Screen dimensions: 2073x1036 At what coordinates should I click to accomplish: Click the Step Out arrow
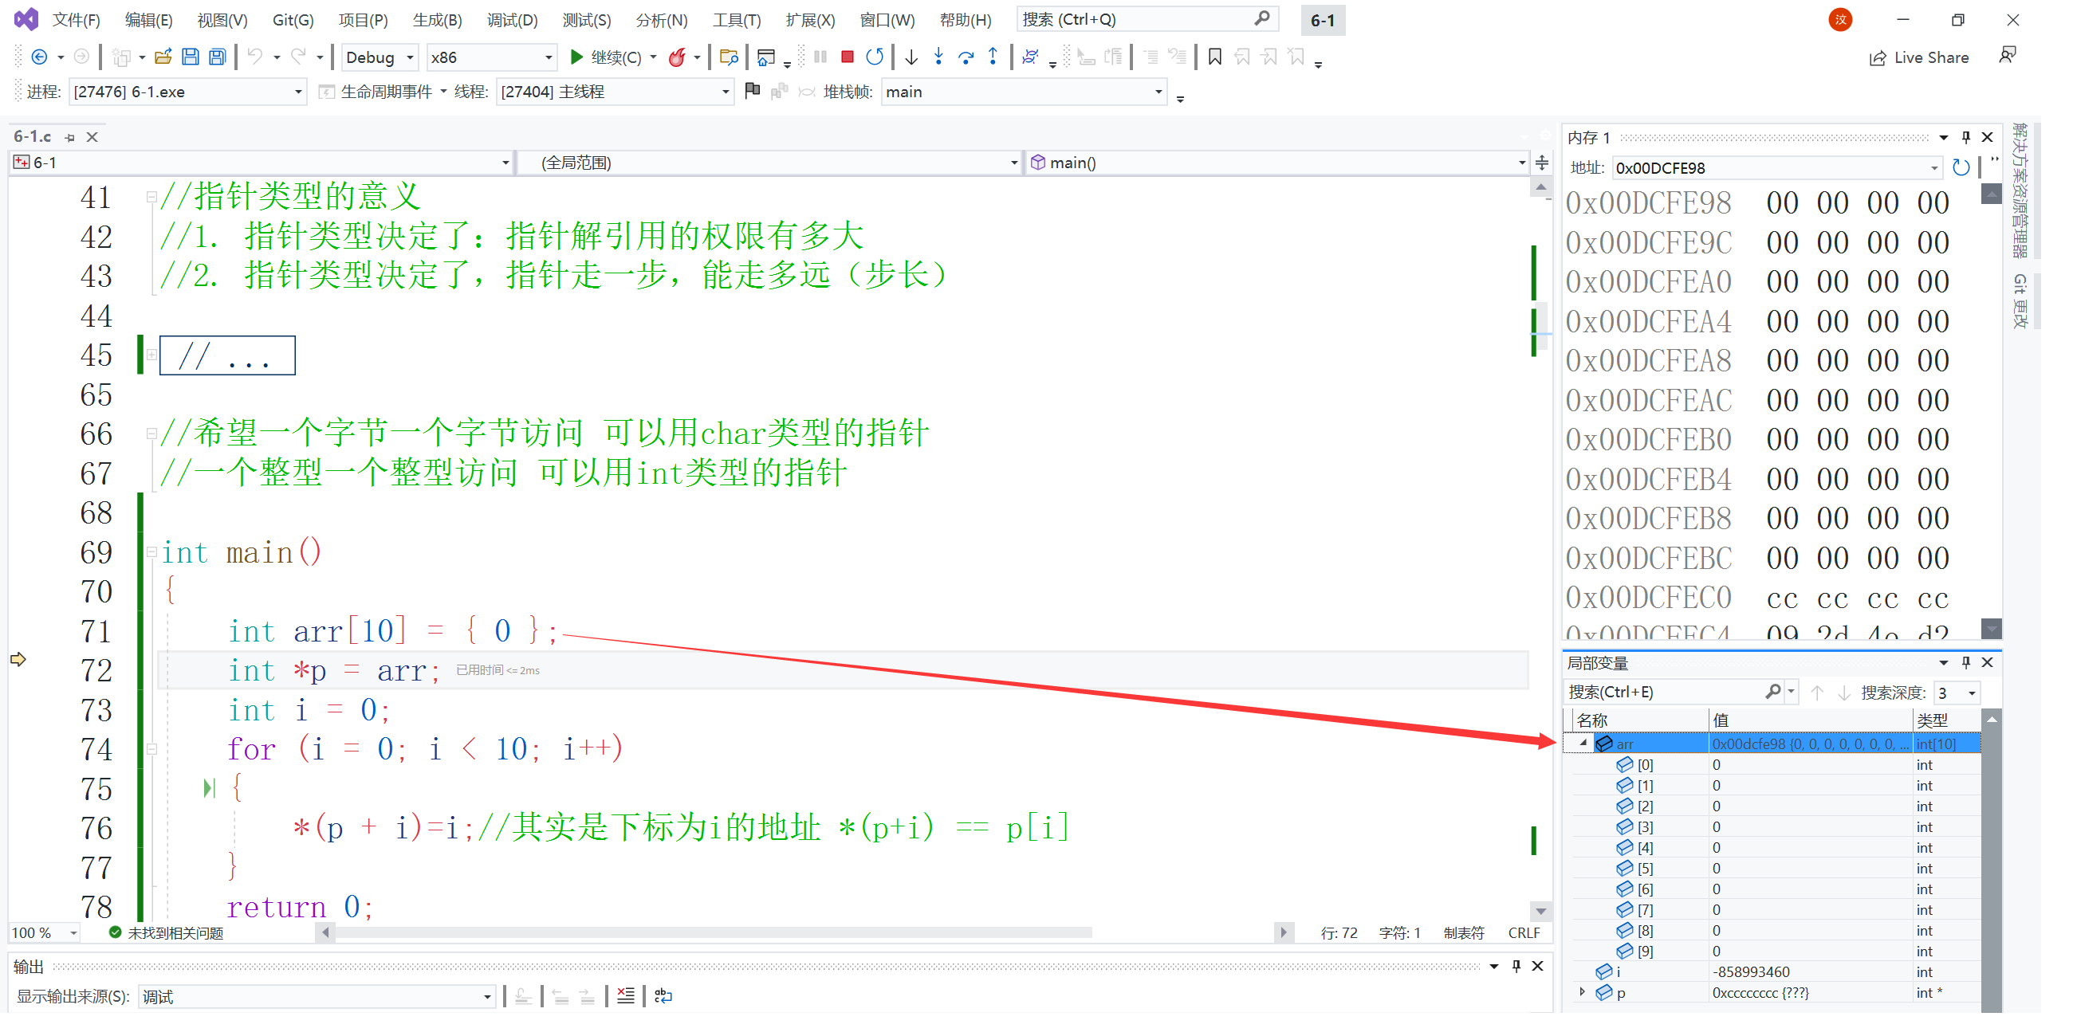993,57
